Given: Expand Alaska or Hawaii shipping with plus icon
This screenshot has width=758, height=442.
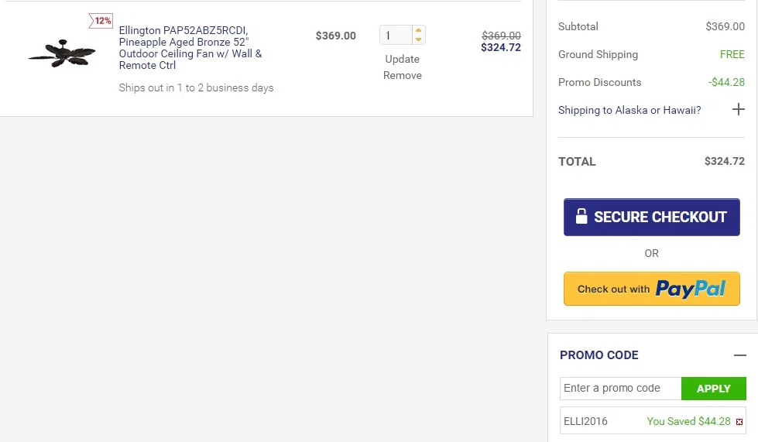Looking at the screenshot, I should point(738,110).
